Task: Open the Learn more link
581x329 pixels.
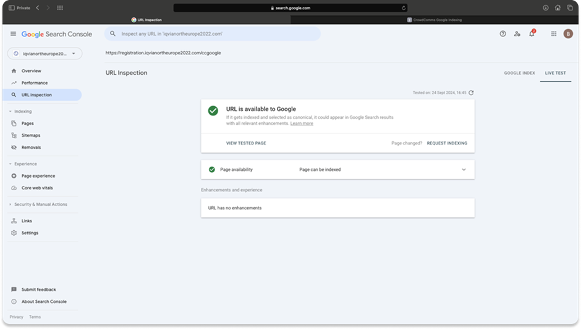Action: point(302,123)
